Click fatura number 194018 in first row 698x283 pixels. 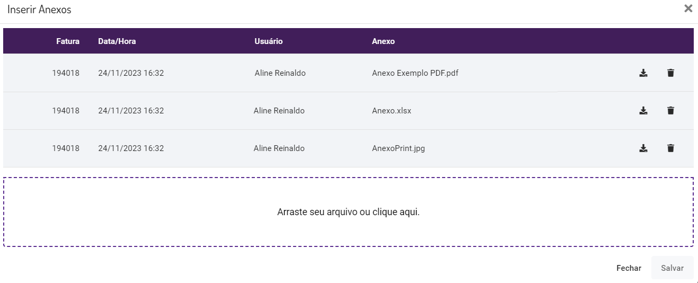click(x=66, y=73)
